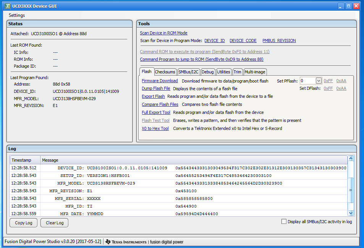The height and width of the screenshot is (248, 364).
Task: Open the Dump Flash File tool
Action: coord(156,89)
